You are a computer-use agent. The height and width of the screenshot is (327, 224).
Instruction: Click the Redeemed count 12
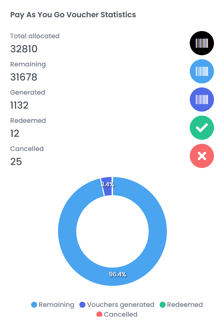point(15,134)
